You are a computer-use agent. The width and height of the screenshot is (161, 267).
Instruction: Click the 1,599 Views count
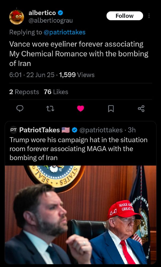click(x=77, y=75)
